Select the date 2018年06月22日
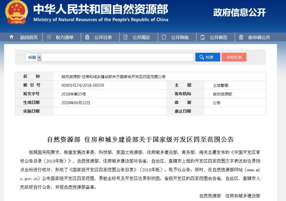The width and height of the screenshot is (286, 201). 76,103
